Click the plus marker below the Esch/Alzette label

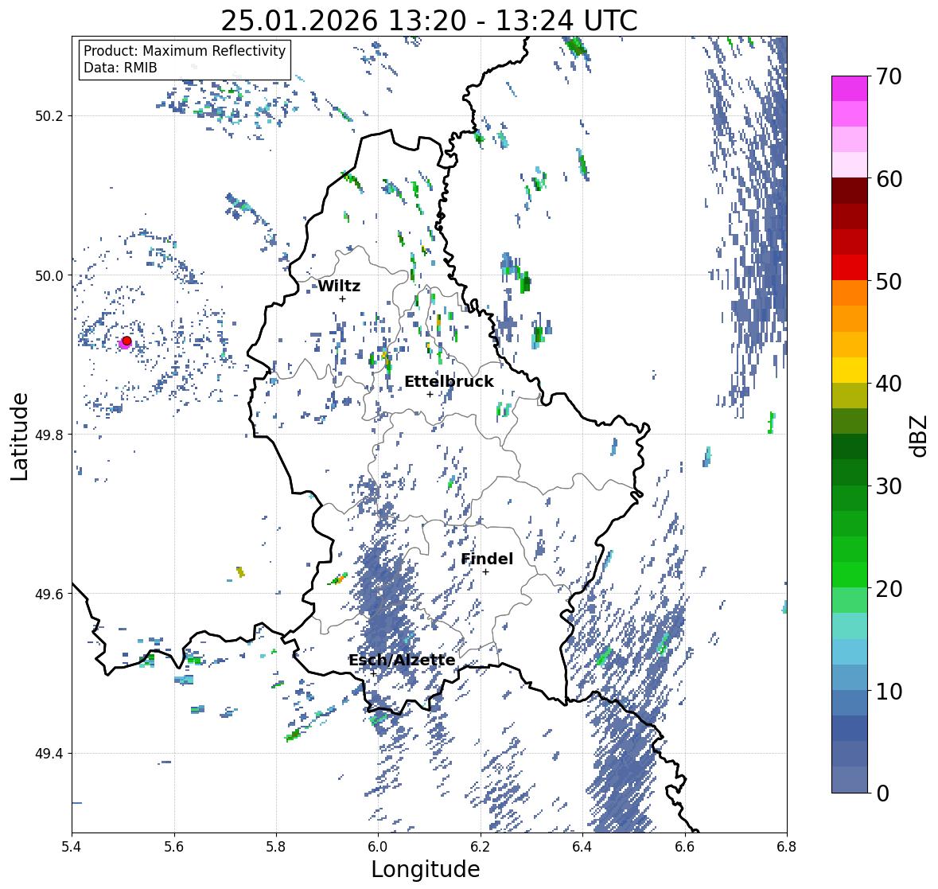tap(373, 673)
